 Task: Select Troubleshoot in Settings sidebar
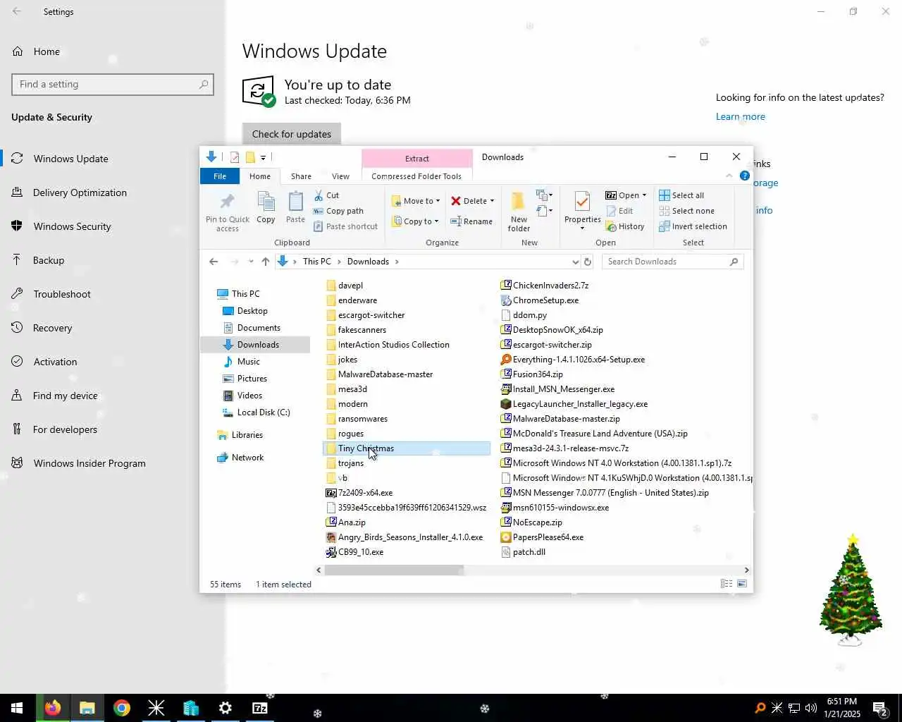click(x=62, y=294)
